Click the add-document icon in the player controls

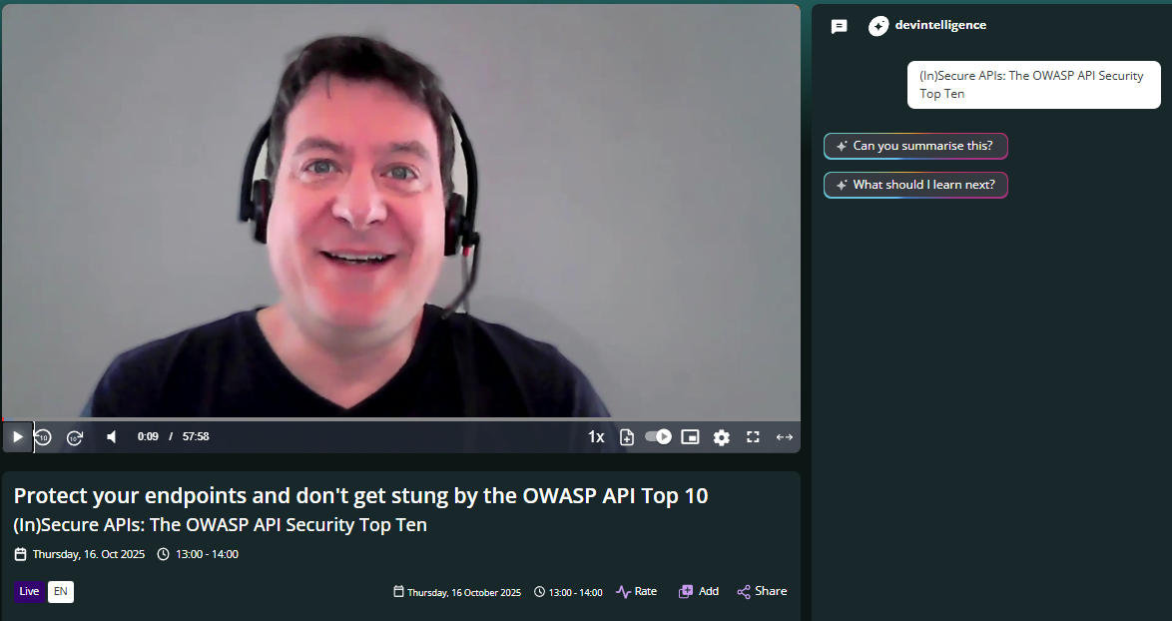pos(626,436)
